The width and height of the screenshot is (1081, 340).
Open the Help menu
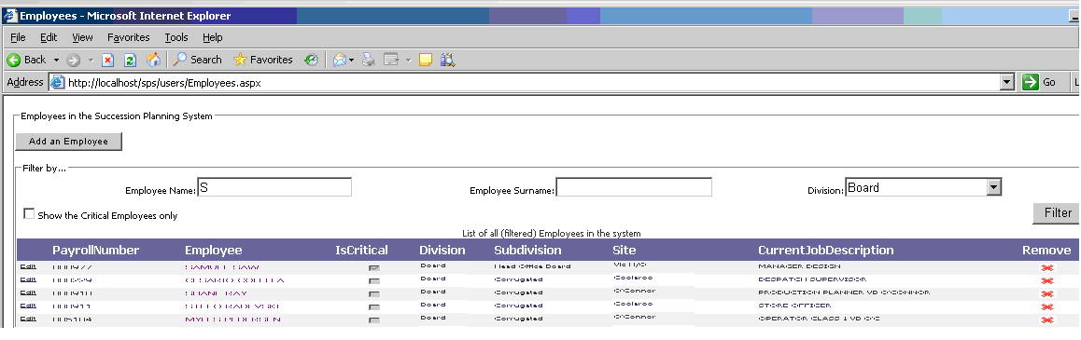click(212, 38)
